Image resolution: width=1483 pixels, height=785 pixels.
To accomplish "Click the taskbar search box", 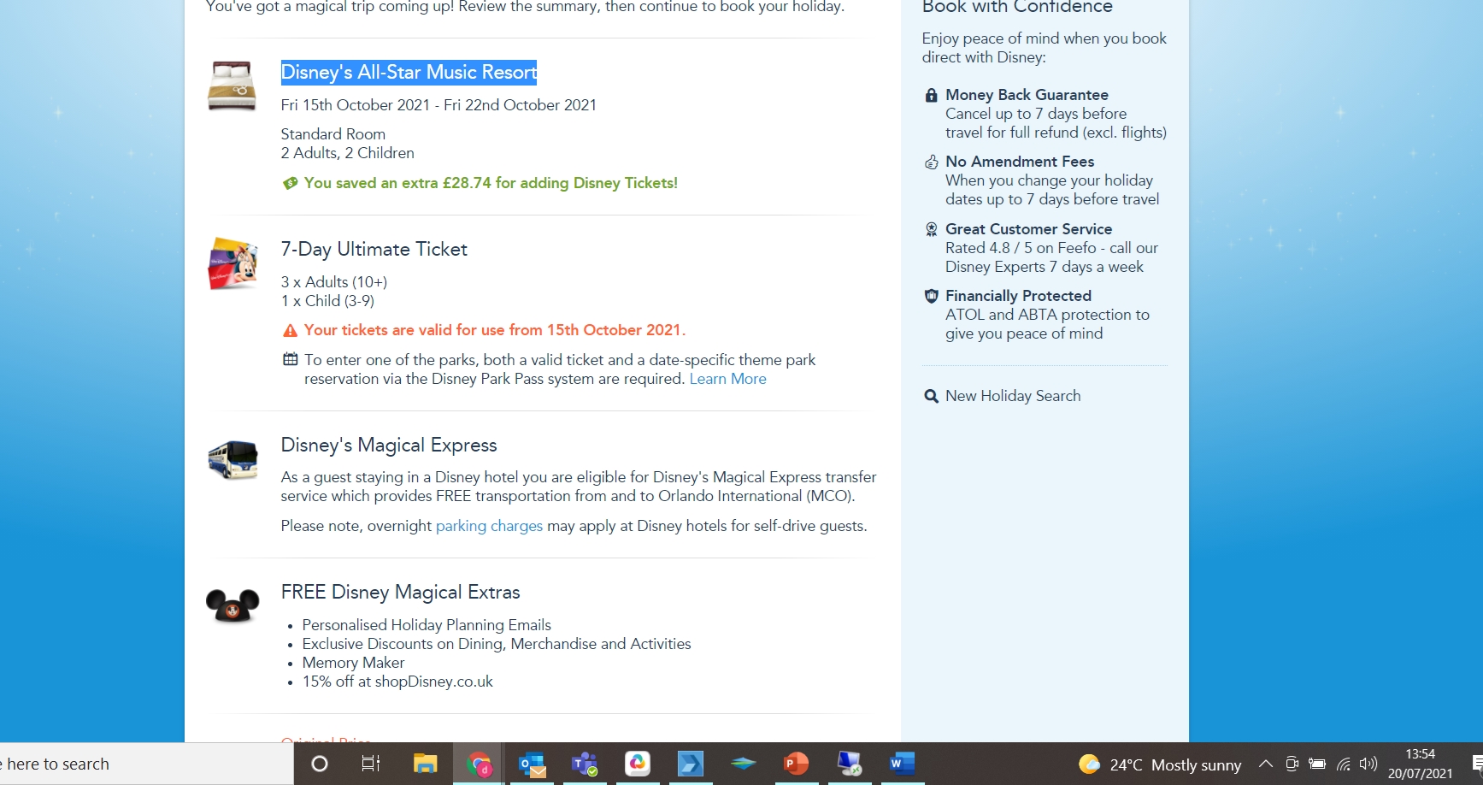I will [x=147, y=764].
